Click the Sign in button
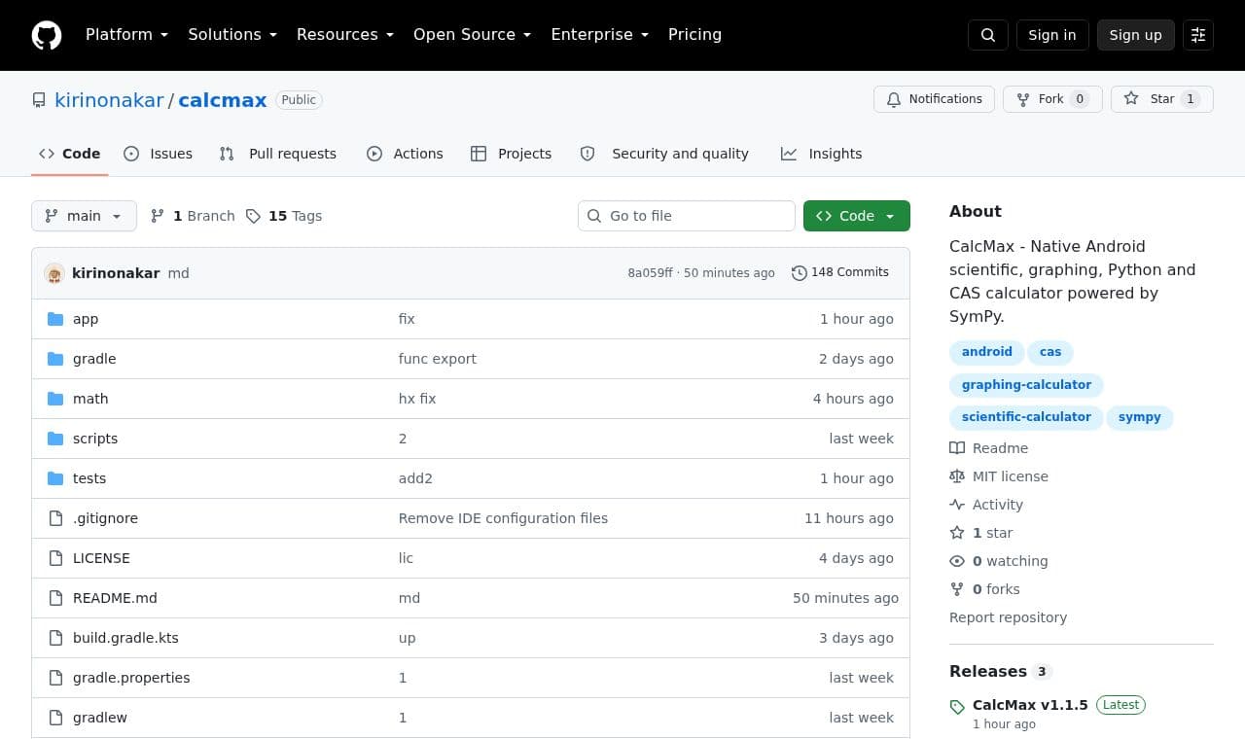The width and height of the screenshot is (1245, 739). point(1052,35)
